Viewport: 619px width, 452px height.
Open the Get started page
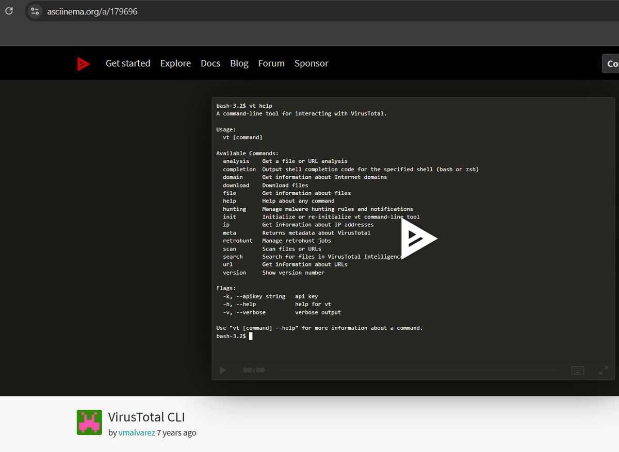tap(128, 63)
